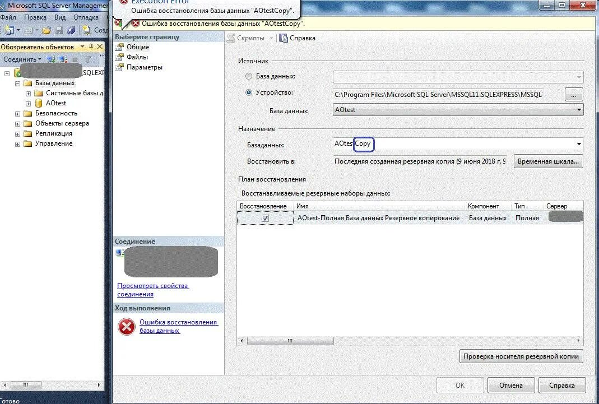Image resolution: width=599 pixels, height=404 pixels.
Task: Click the Save All toolbar icon
Action: tap(71, 30)
